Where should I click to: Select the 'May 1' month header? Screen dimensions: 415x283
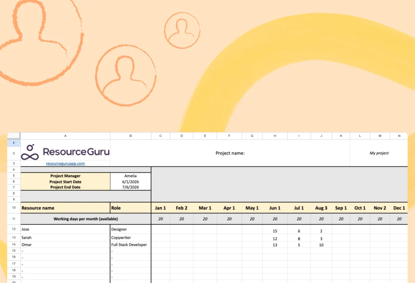click(252, 208)
